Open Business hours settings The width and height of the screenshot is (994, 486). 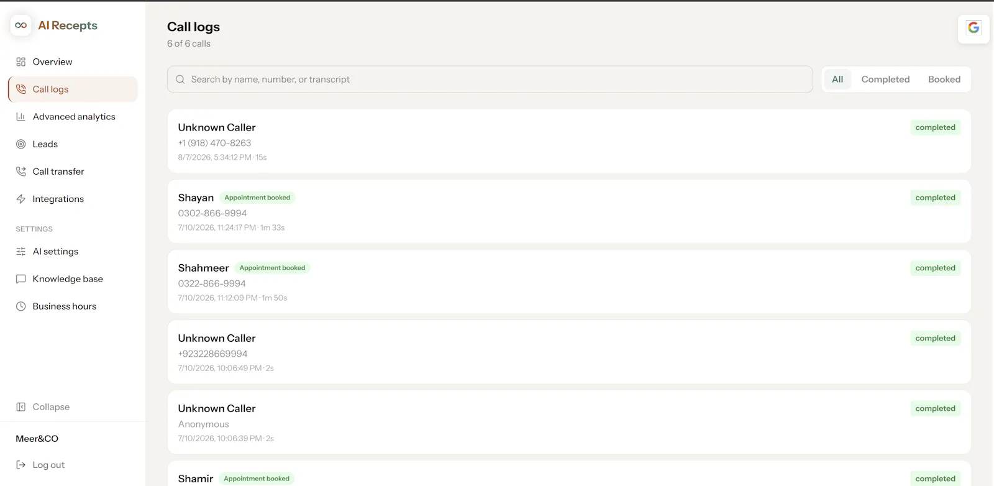point(73,306)
